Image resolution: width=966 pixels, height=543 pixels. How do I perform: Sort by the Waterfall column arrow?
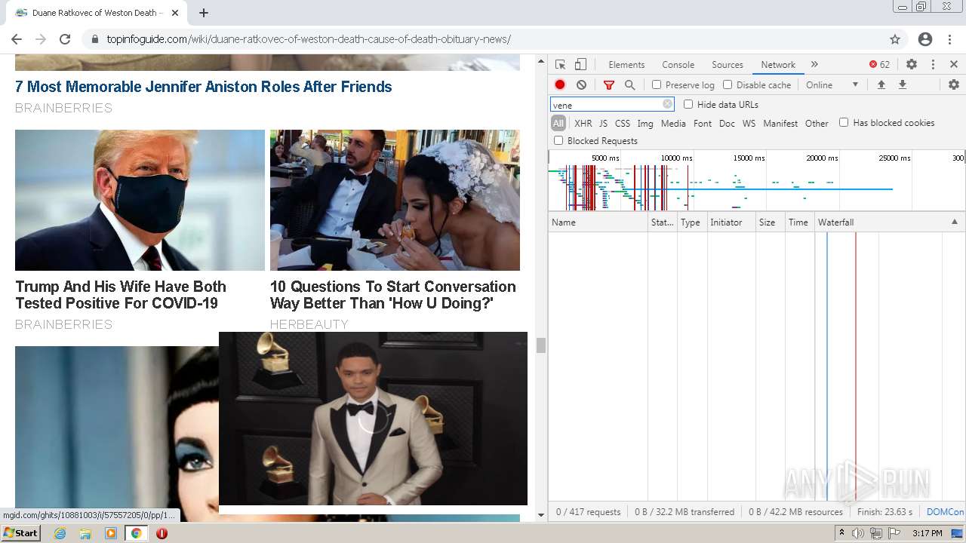(x=954, y=222)
